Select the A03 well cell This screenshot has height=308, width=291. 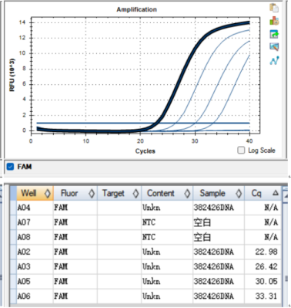click(35, 266)
